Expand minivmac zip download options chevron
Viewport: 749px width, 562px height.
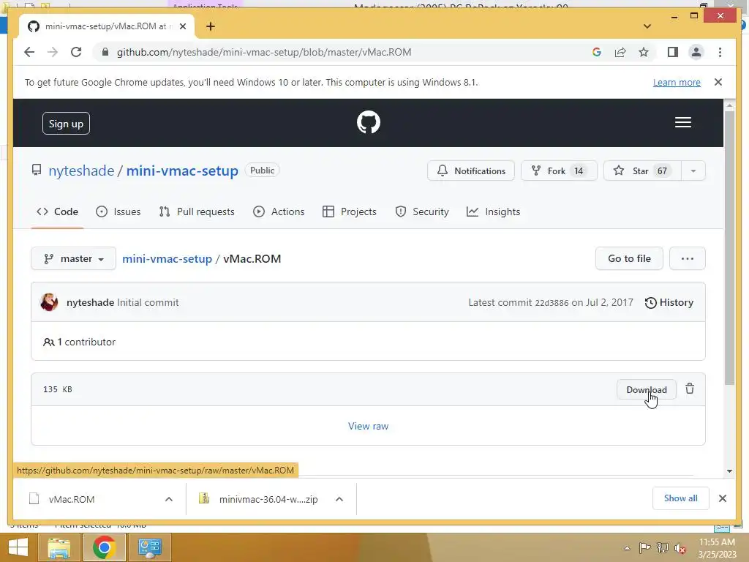point(339,499)
